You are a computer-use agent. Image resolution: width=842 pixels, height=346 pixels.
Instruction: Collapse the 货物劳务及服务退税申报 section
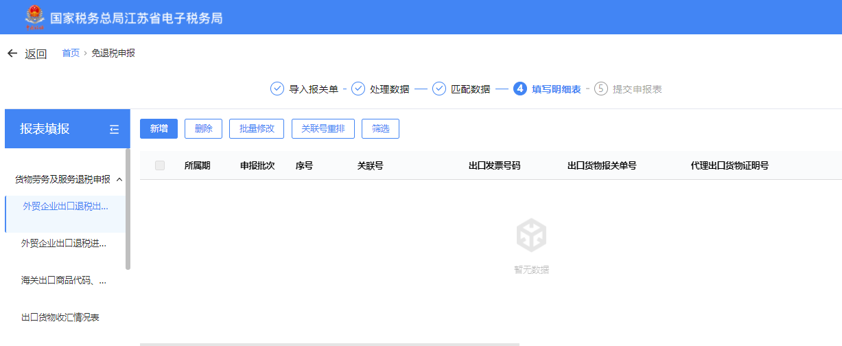119,180
